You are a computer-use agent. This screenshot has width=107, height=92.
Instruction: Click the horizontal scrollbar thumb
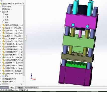[x=5, y=84]
